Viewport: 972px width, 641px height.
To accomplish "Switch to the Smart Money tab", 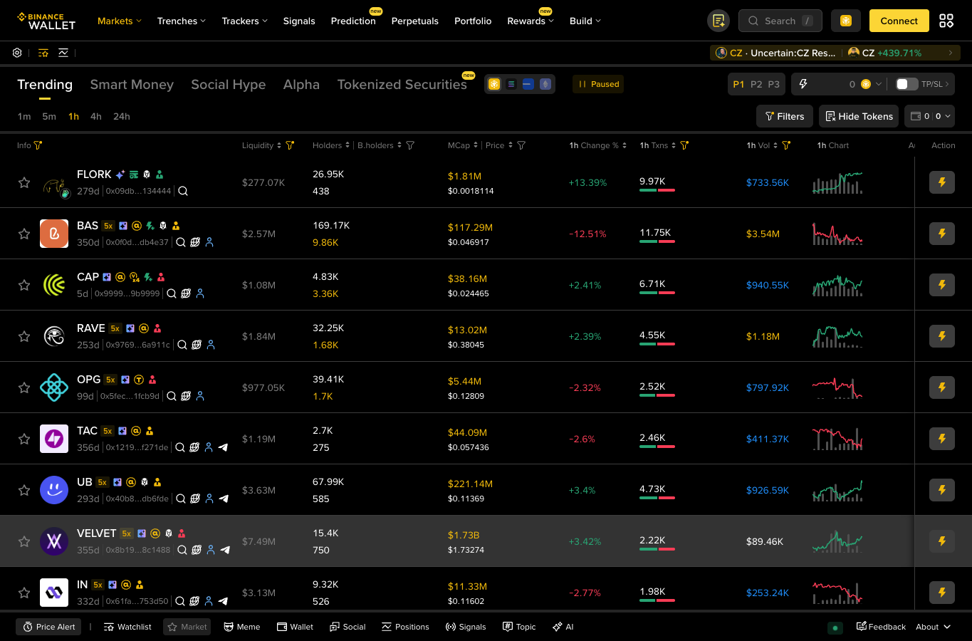I will [132, 84].
